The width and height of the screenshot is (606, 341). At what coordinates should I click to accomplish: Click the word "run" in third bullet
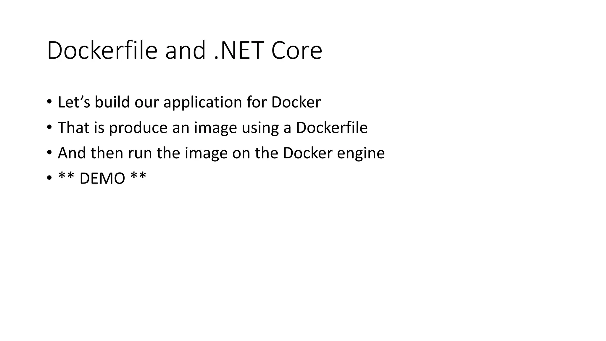140,154
